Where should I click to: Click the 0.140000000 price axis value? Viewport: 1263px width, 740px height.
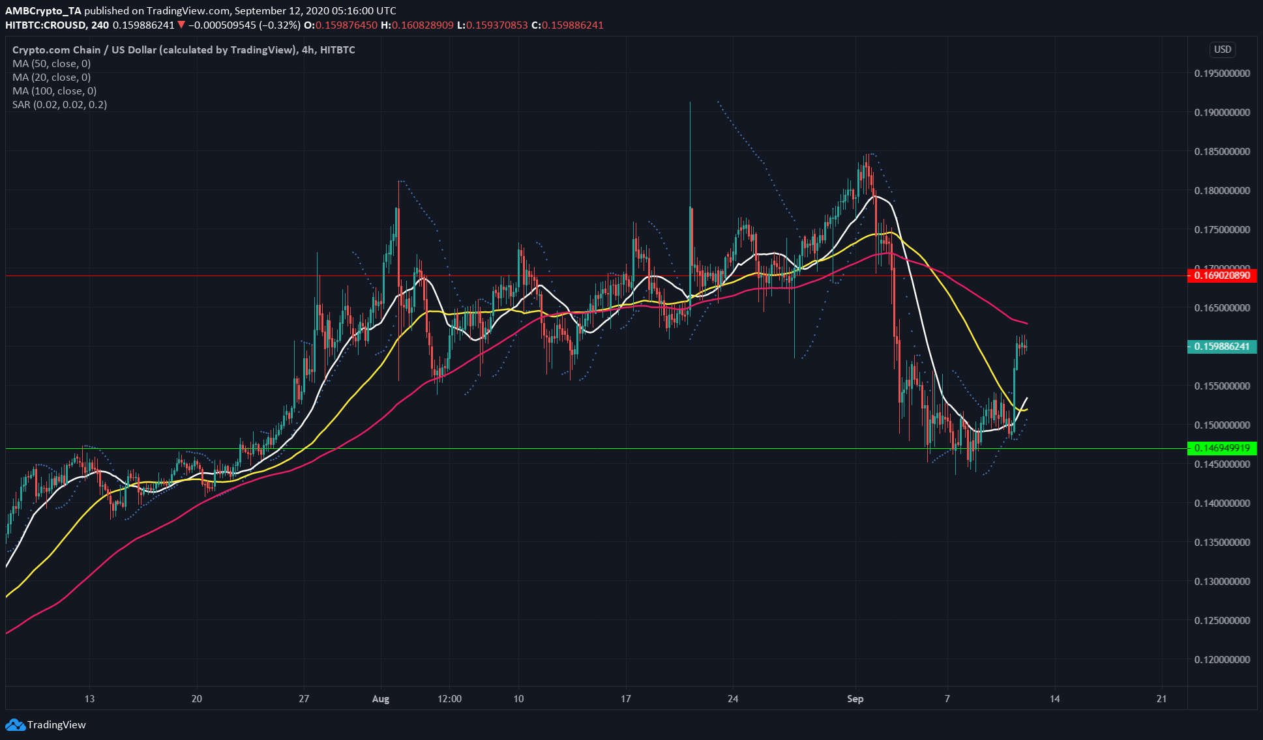click(x=1222, y=504)
